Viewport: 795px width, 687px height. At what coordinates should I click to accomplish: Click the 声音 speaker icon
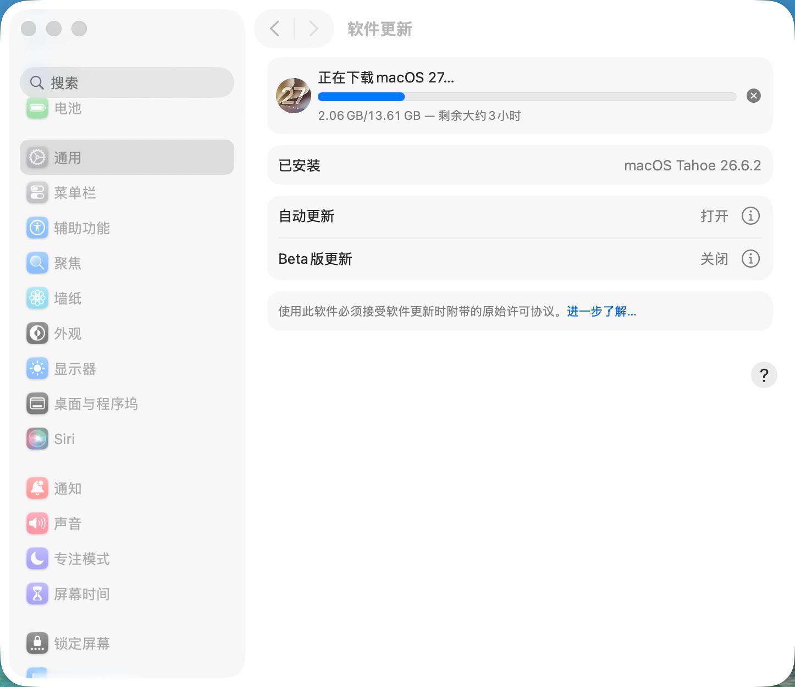click(37, 524)
